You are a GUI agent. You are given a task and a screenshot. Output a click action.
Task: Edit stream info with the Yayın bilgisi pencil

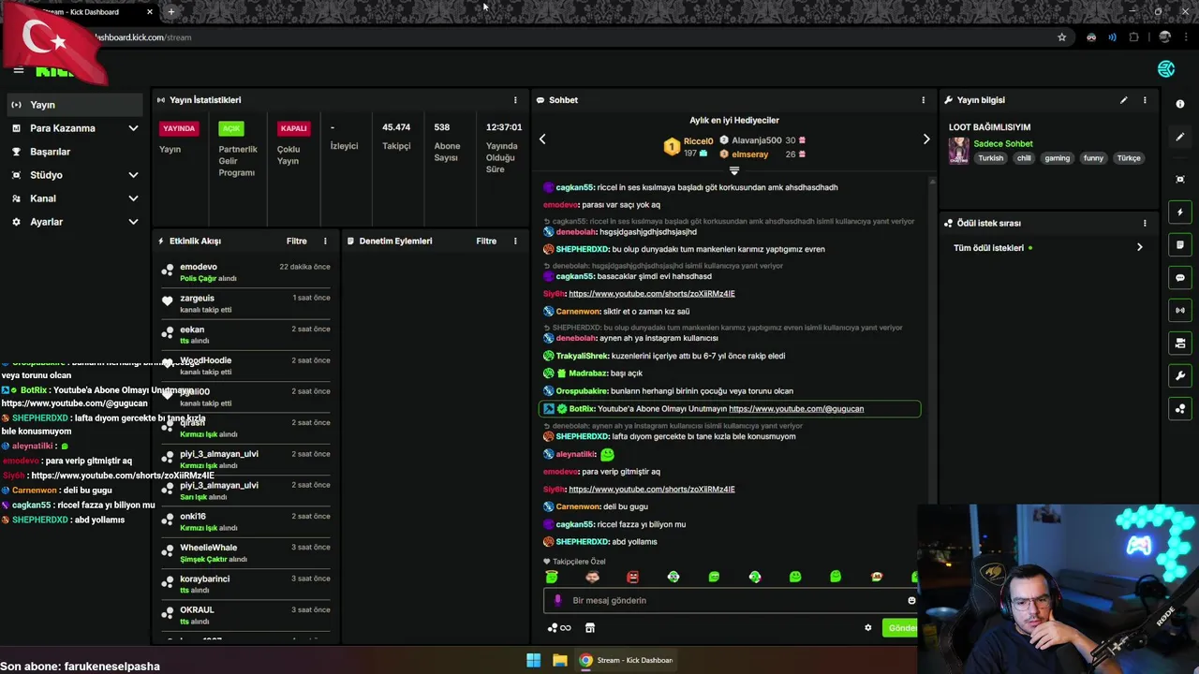[1123, 100]
